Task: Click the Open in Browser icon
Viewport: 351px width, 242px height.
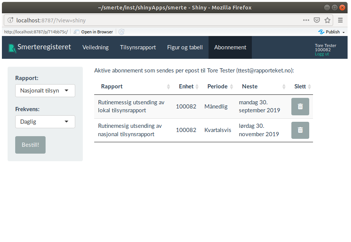Action: point(76,32)
